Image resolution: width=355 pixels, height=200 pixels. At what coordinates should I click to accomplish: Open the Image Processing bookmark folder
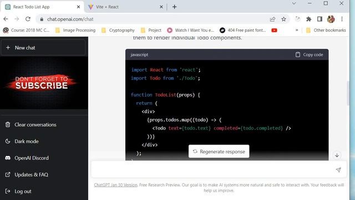point(75,30)
